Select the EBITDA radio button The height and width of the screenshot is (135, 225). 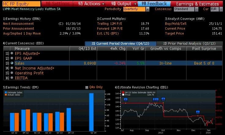[x=12, y=78]
